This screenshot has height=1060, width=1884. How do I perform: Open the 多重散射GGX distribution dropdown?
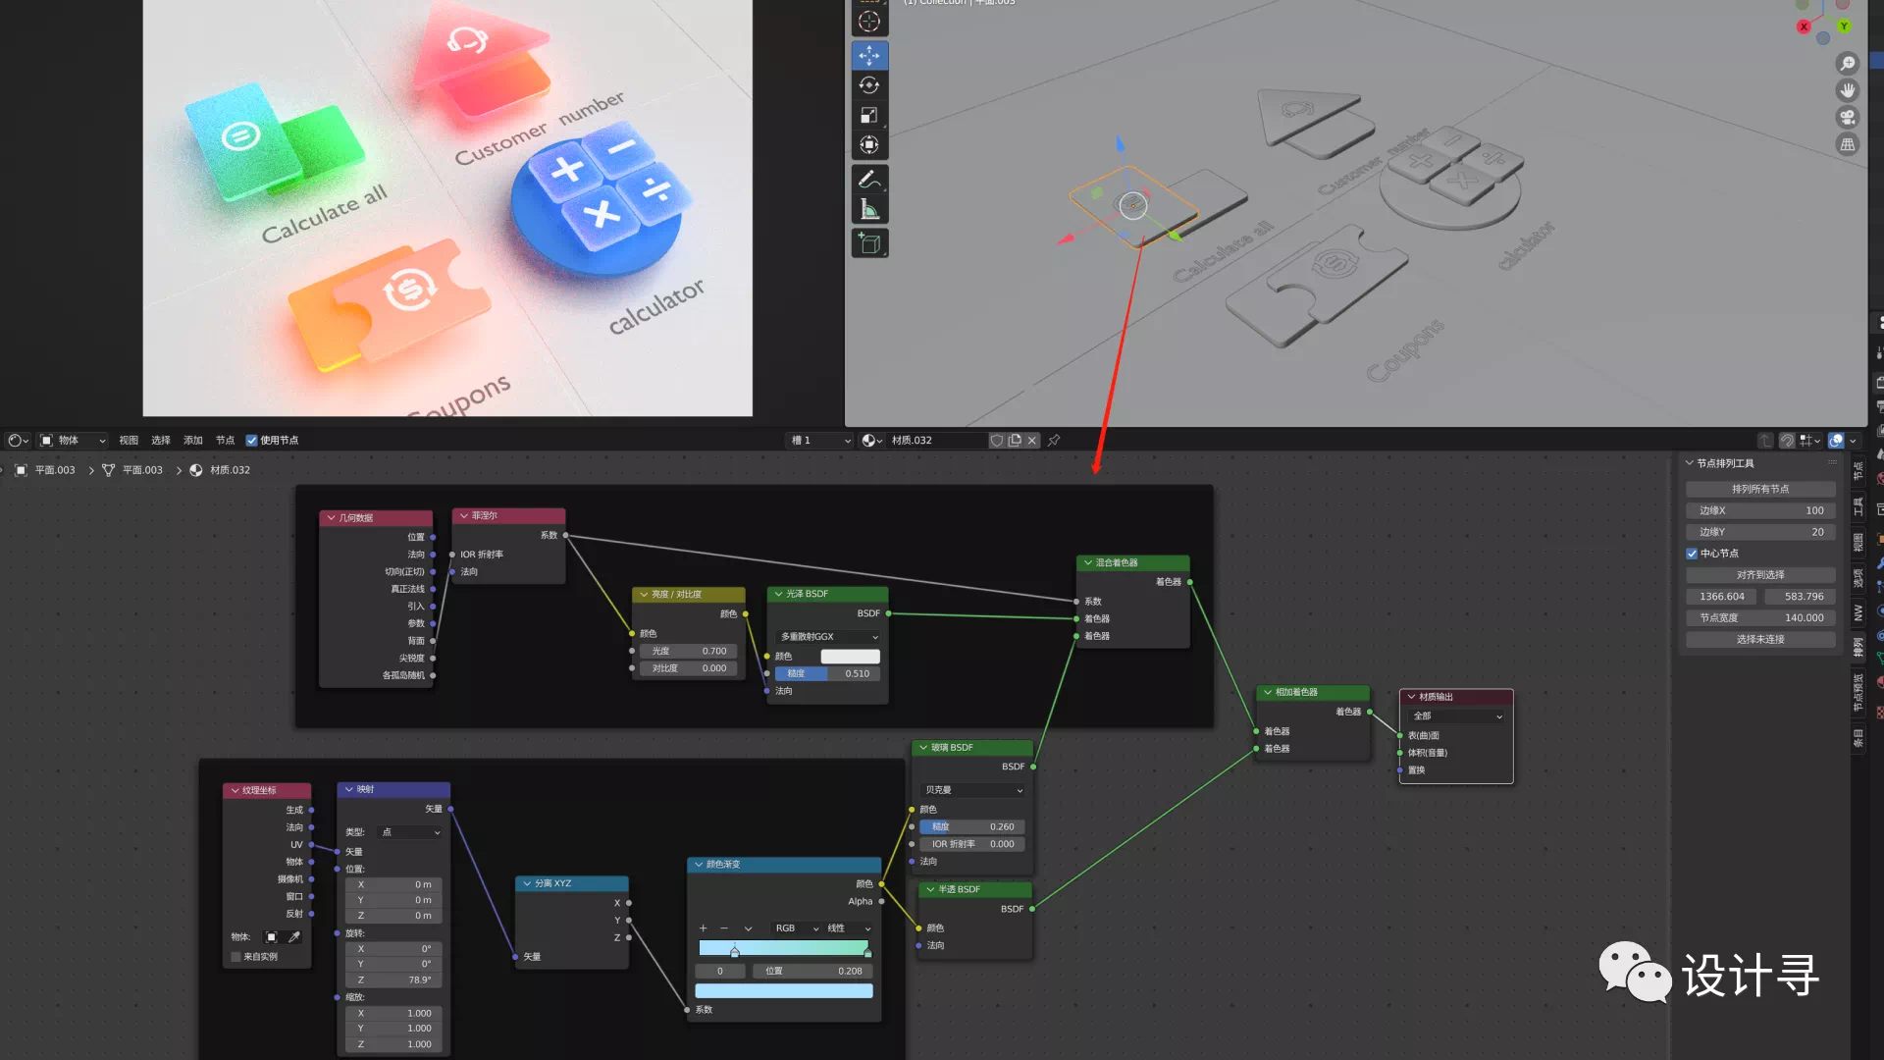pyautogui.click(x=829, y=637)
